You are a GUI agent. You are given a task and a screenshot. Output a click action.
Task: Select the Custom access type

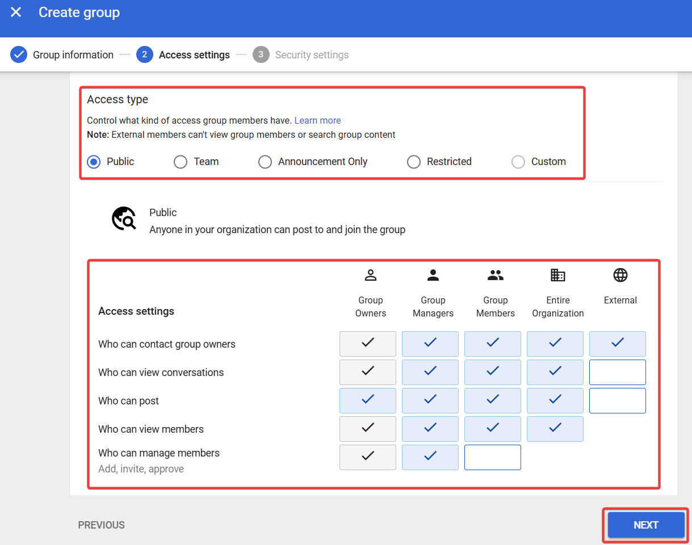[518, 162]
